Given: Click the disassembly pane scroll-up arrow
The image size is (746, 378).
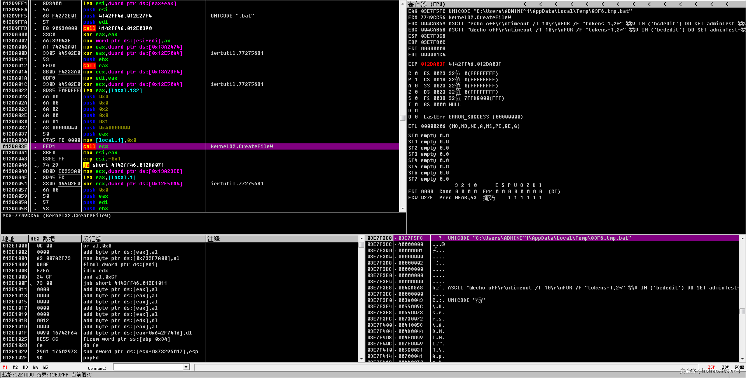Looking at the screenshot, I should pos(403,3).
